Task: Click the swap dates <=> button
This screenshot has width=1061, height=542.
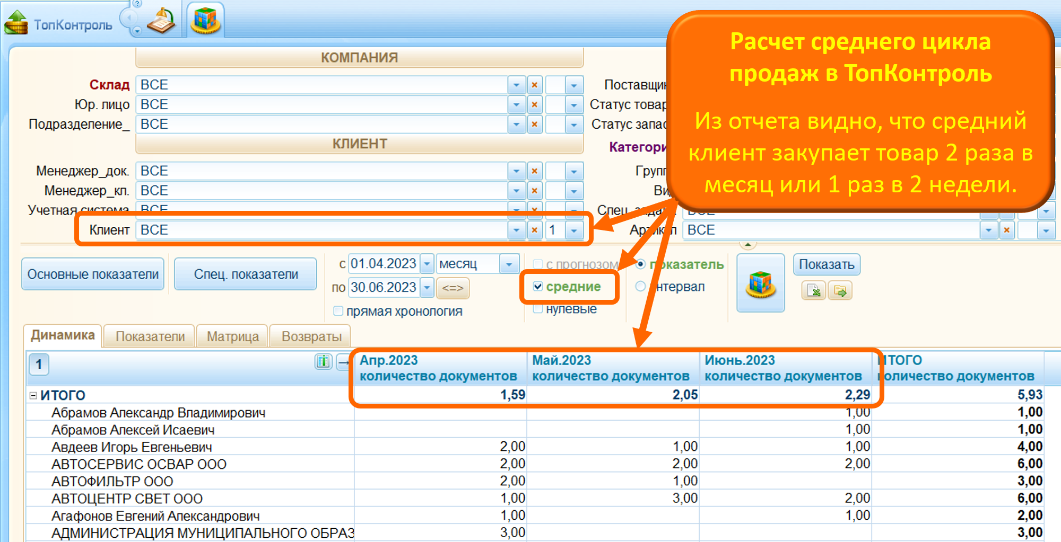Action: click(453, 288)
